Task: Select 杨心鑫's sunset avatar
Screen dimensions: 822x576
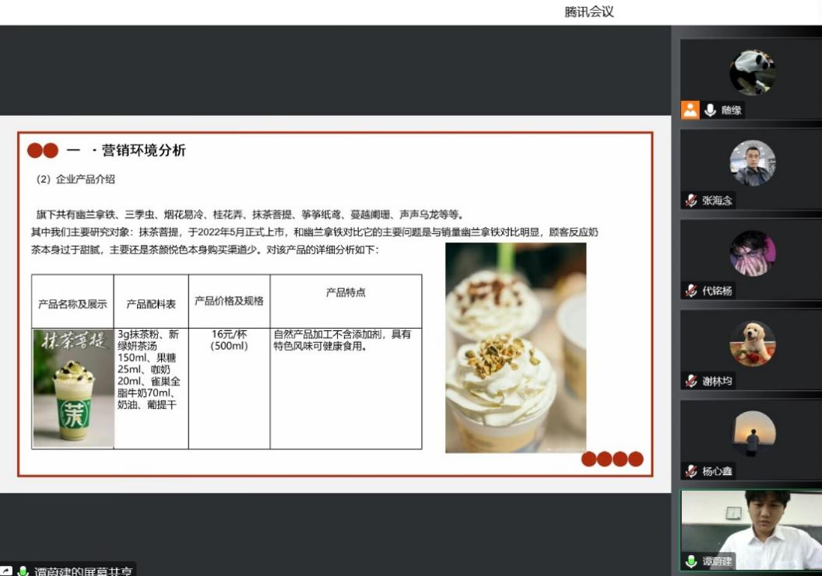Action: click(752, 434)
